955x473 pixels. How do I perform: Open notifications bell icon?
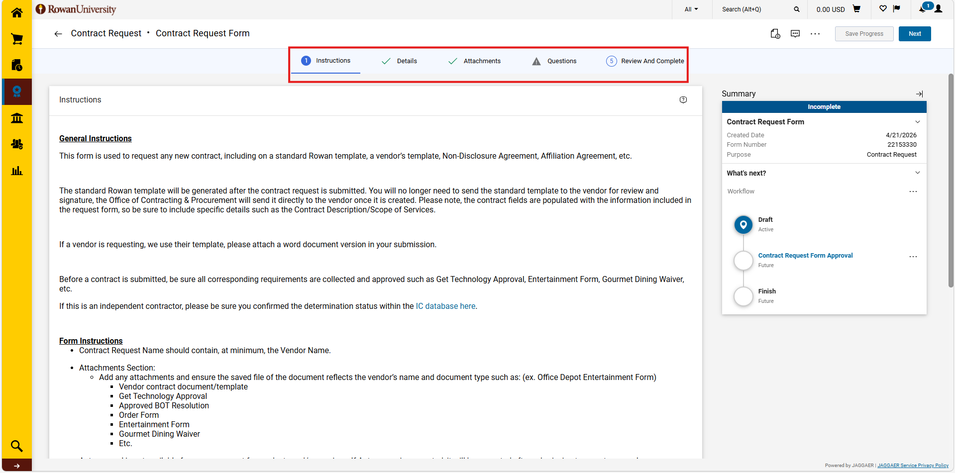point(922,9)
